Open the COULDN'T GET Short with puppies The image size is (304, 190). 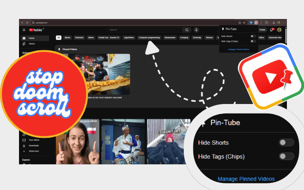(169, 142)
